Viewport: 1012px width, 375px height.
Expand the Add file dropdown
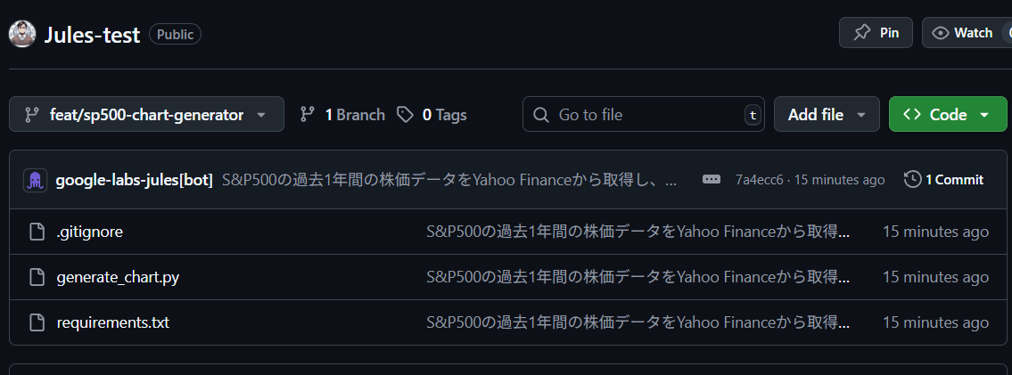pyautogui.click(x=827, y=115)
